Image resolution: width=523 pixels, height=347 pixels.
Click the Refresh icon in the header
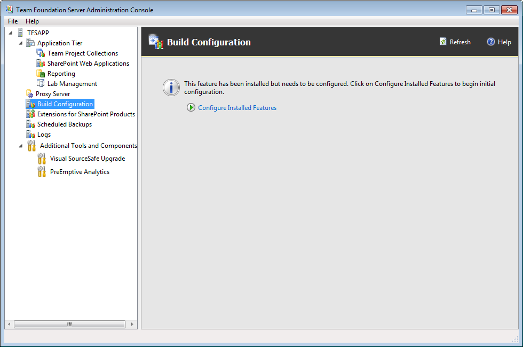[442, 42]
